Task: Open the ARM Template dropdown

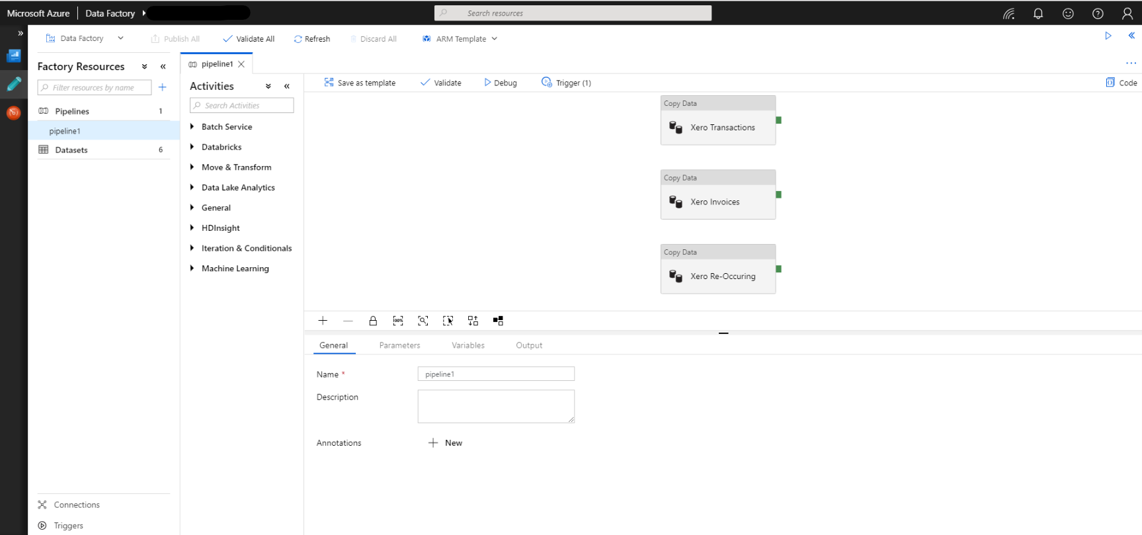Action: [x=460, y=39]
